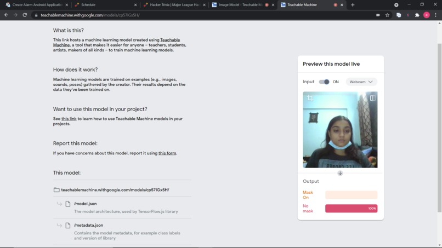The width and height of the screenshot is (442, 248).
Task: Click the 'What is this?' heading
Action: point(69,31)
